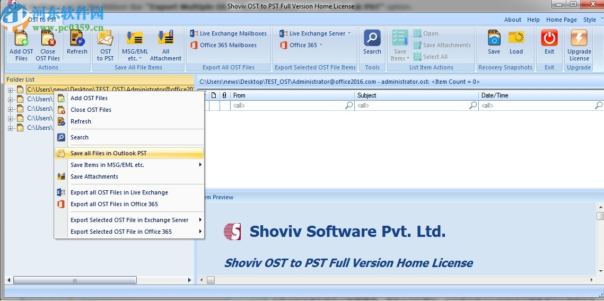Expand the fourth OST file tree node
The height and width of the screenshot is (301, 604).
[x=10, y=119]
